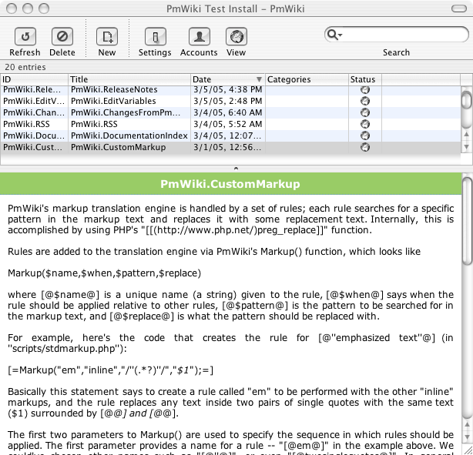Sort by the Title column header
Viewport: 473px width, 455px height.
click(x=129, y=79)
